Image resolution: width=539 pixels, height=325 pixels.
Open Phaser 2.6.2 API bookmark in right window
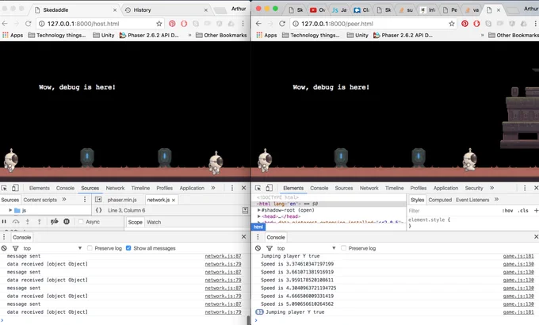[x=403, y=35]
